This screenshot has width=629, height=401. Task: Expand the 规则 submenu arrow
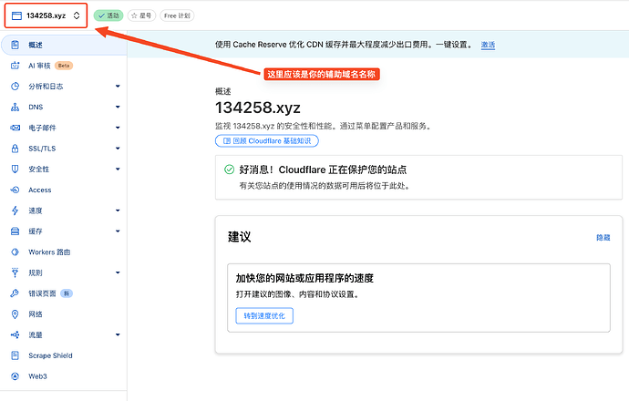click(x=118, y=272)
